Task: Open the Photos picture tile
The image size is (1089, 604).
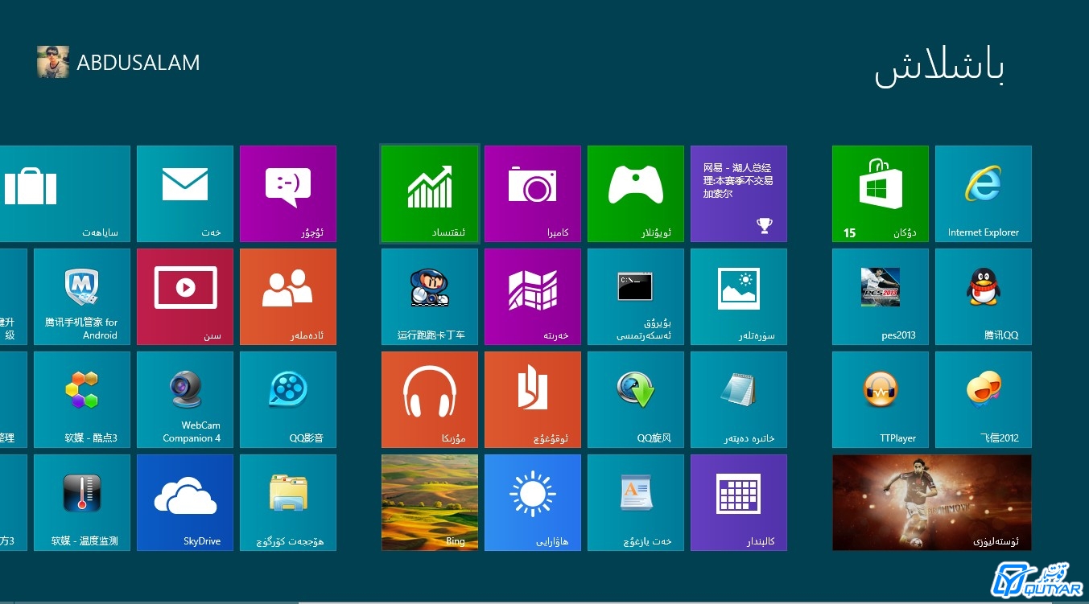Action: [x=739, y=297]
